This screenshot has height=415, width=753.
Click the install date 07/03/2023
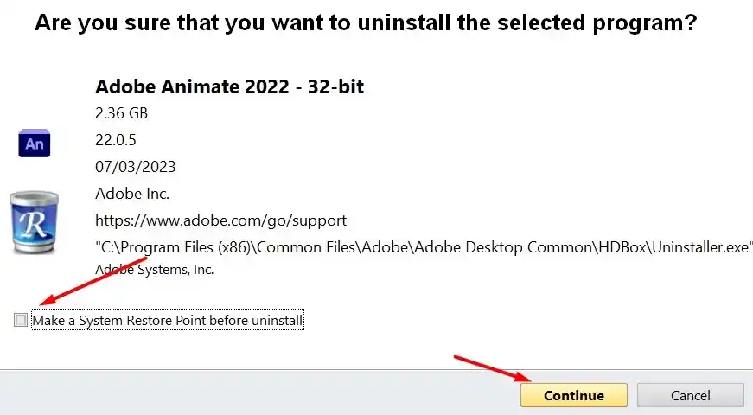coord(136,167)
